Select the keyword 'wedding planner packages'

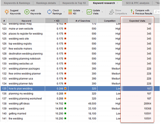[x=24, y=69]
